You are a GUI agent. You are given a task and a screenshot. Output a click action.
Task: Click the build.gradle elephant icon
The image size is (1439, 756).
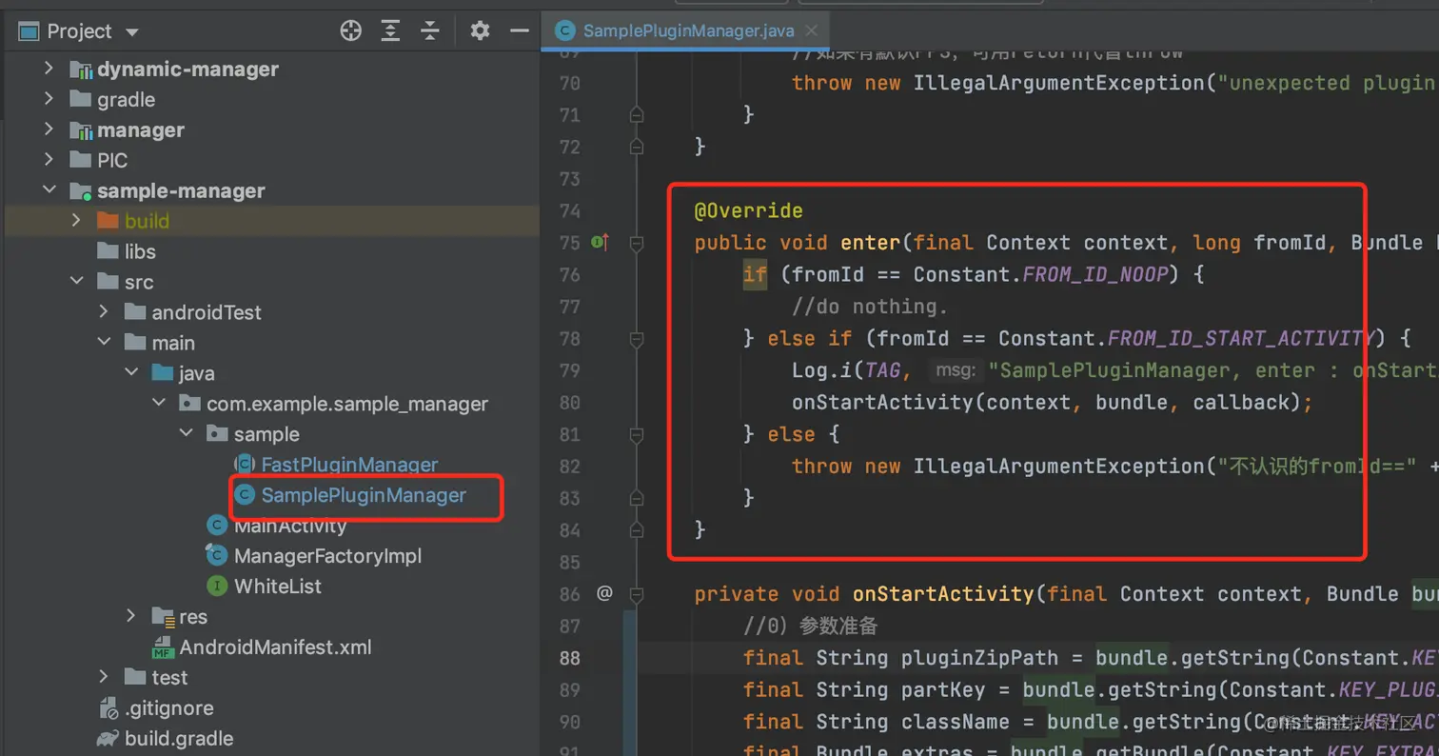click(x=108, y=739)
